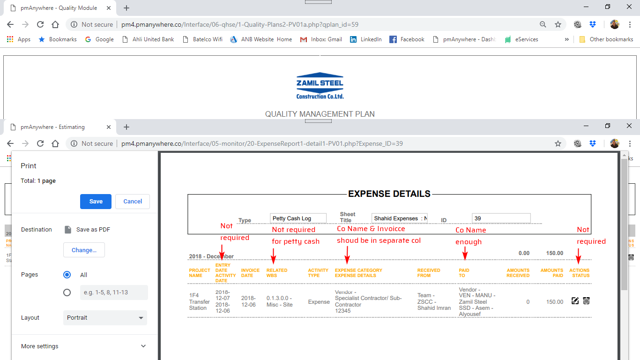This screenshot has height=360, width=640.
Task: Click the blue Save button
Action: pos(96,202)
